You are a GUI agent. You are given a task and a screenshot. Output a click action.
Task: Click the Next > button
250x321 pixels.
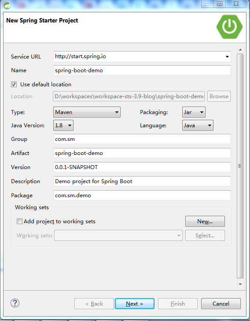(135, 303)
